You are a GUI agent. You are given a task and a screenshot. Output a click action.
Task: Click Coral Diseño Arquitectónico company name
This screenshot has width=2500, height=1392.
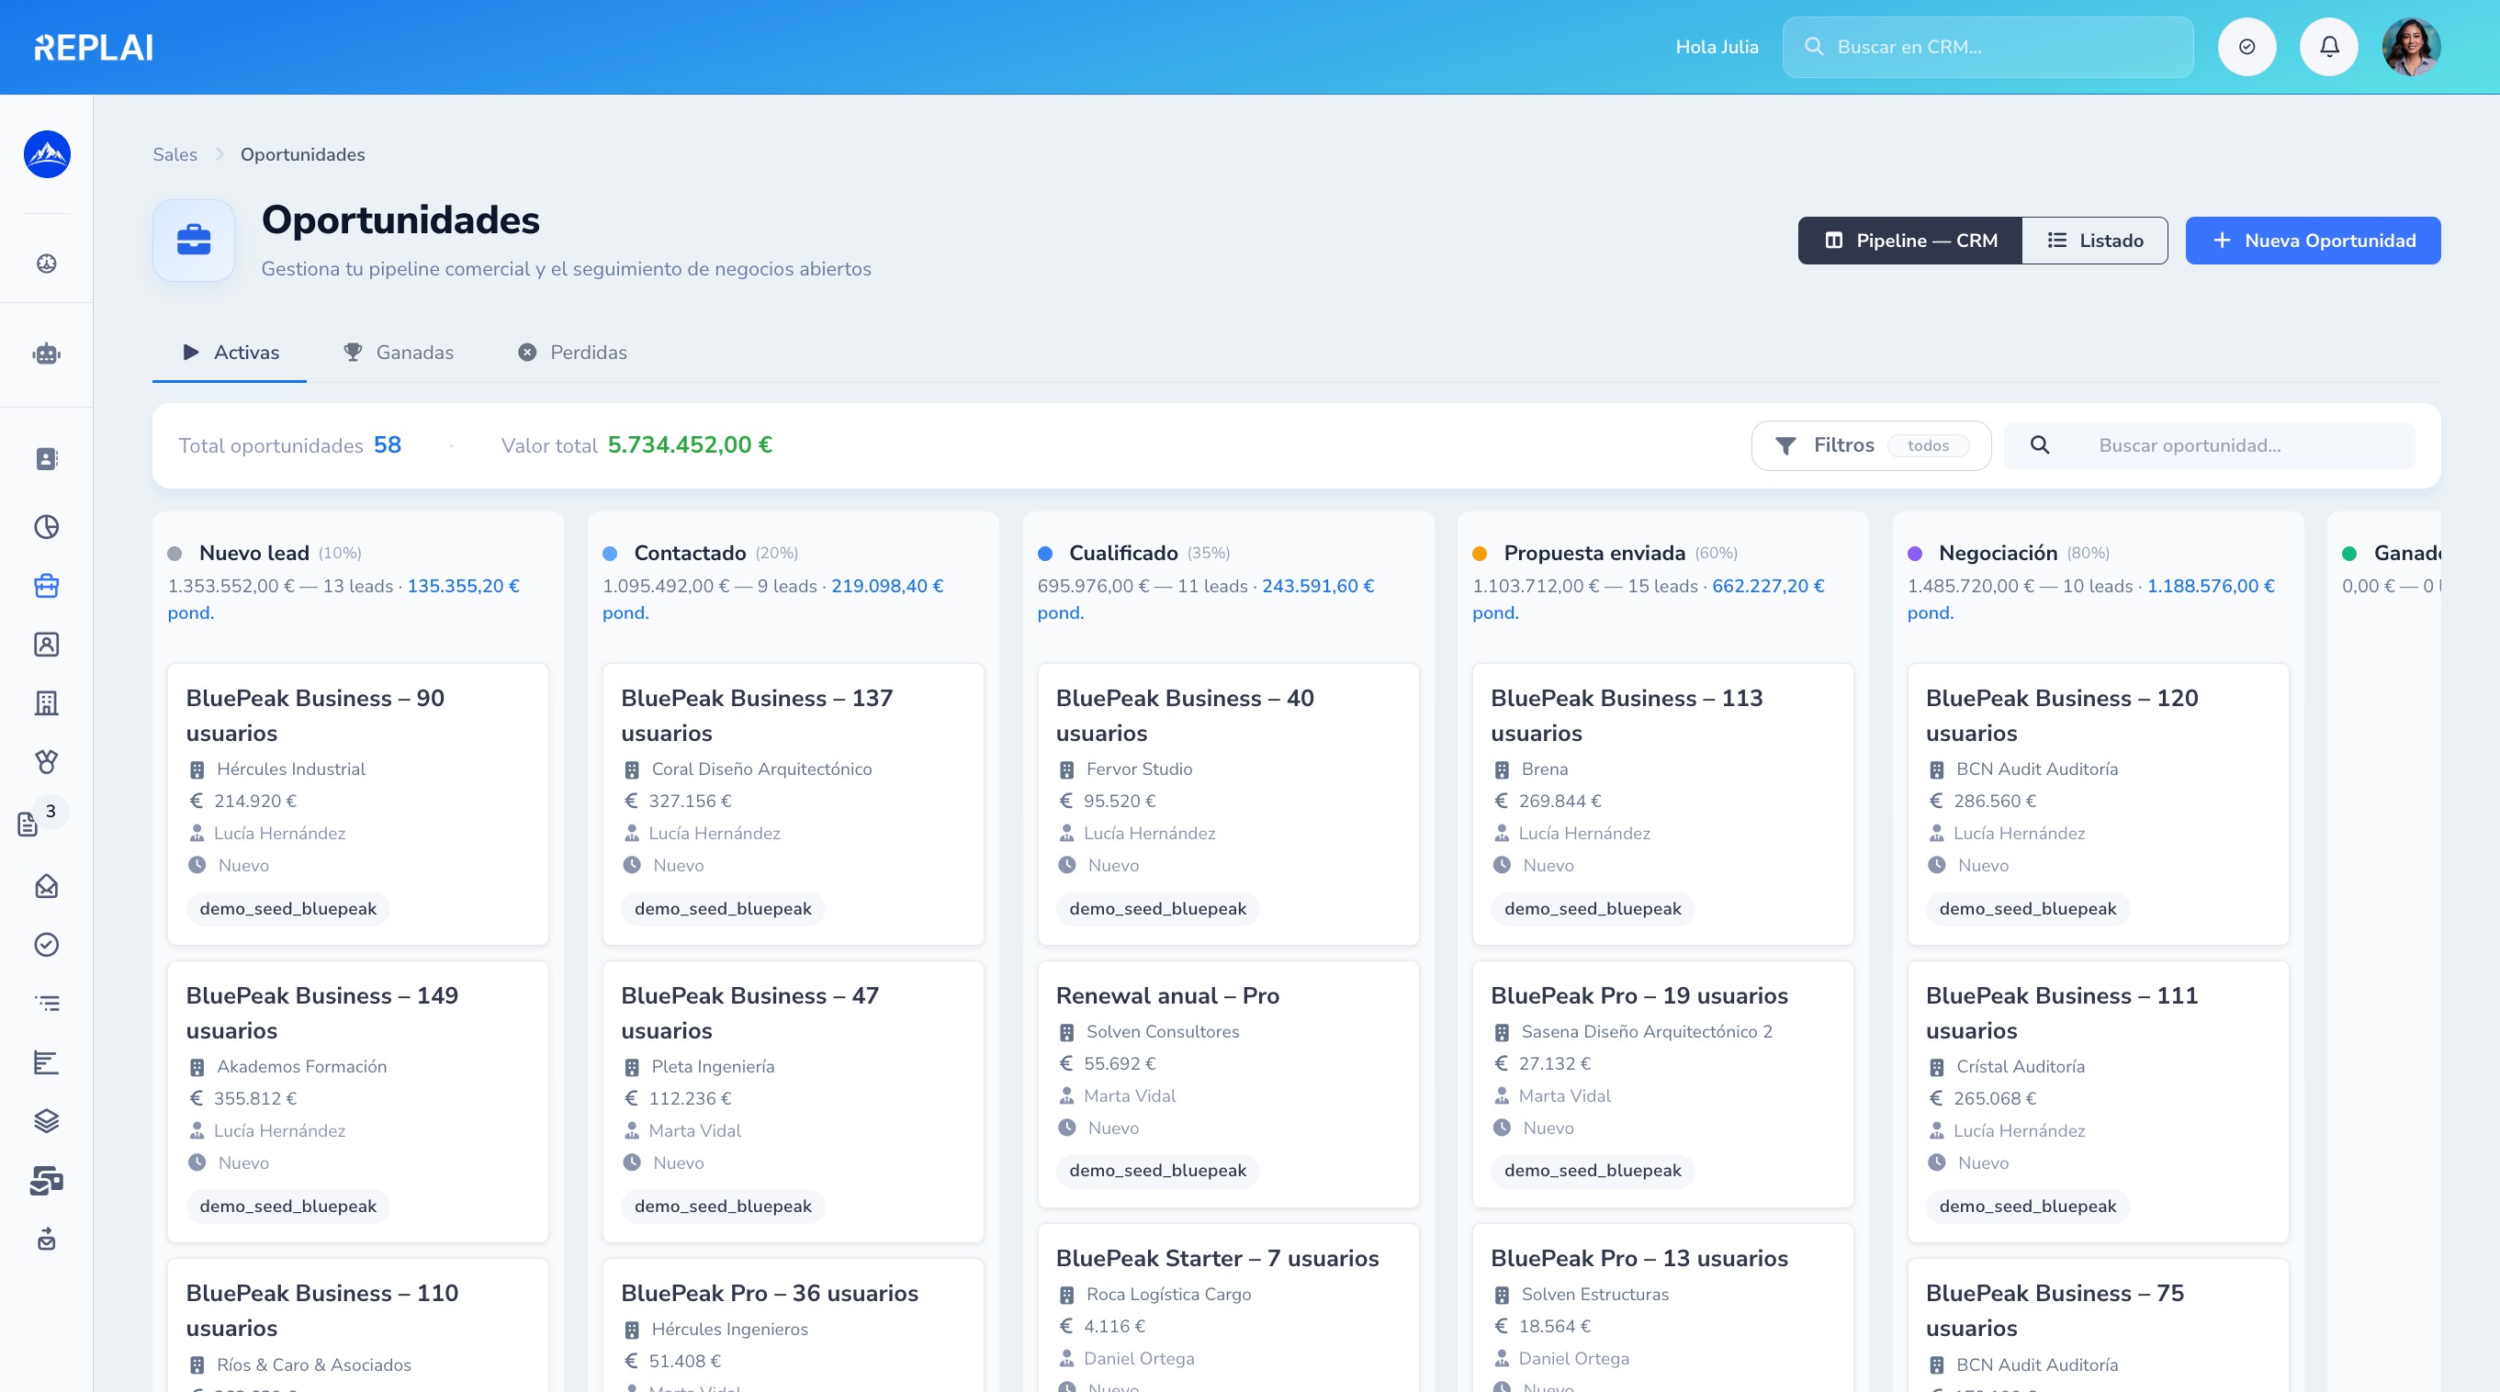click(x=761, y=769)
